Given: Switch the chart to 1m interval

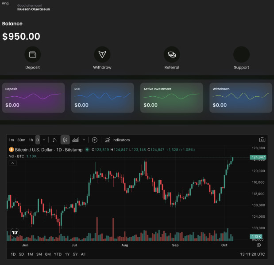Looking at the screenshot, I should [12, 140].
